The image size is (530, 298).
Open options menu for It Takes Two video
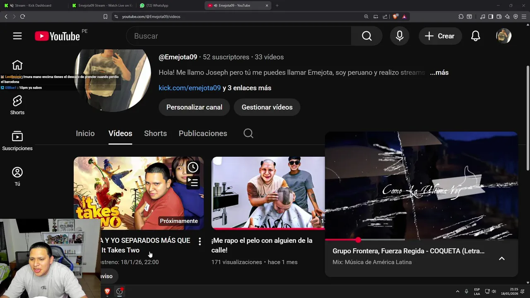click(x=200, y=241)
